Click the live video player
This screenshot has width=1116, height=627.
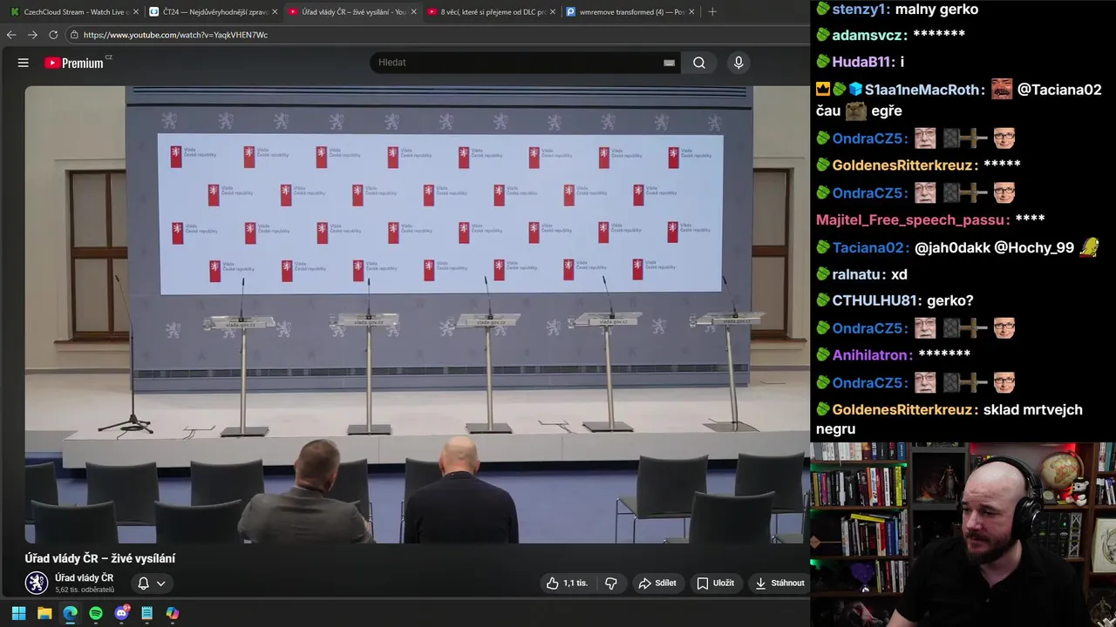pyautogui.click(x=418, y=314)
